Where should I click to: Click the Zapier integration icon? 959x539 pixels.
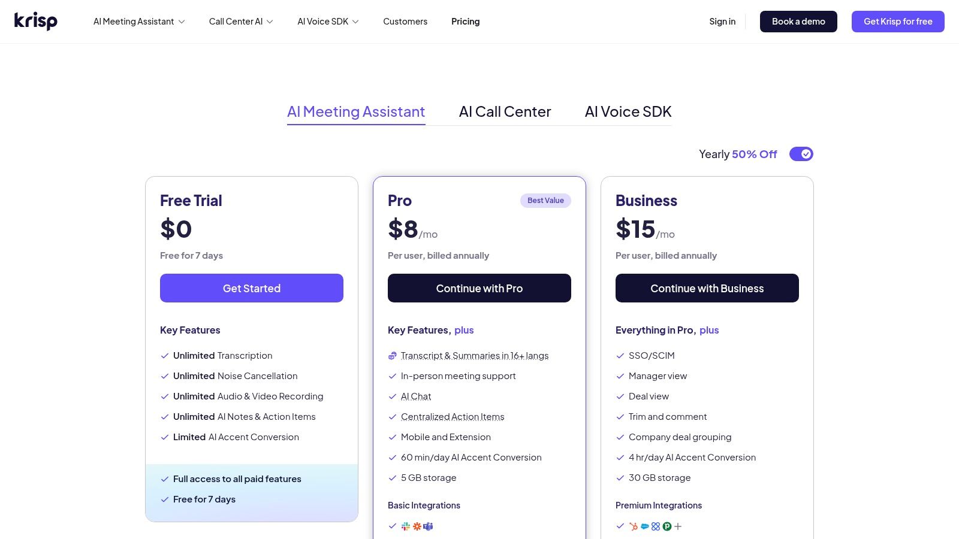[x=417, y=526]
